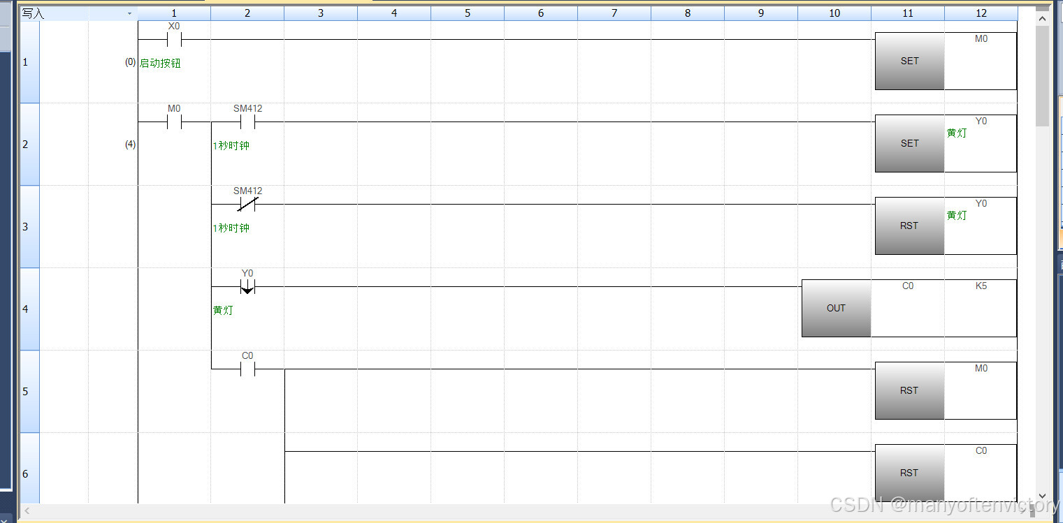Click the RST block for C0
Image resolution: width=1063 pixels, height=523 pixels.
[909, 473]
